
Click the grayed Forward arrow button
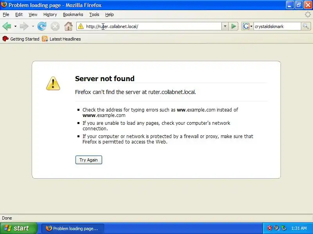click(24, 26)
